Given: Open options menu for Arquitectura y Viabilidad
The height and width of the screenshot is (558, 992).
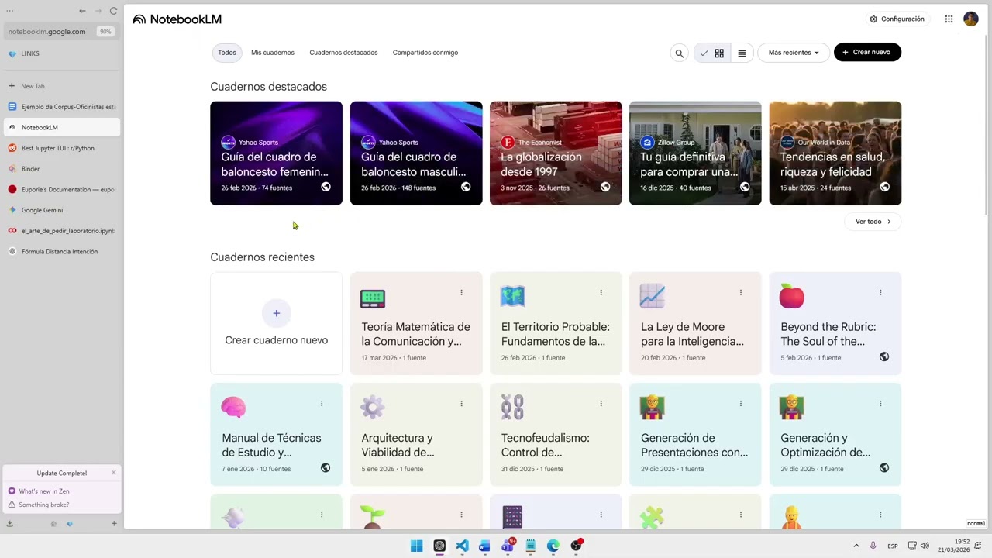Looking at the screenshot, I should coord(461,403).
